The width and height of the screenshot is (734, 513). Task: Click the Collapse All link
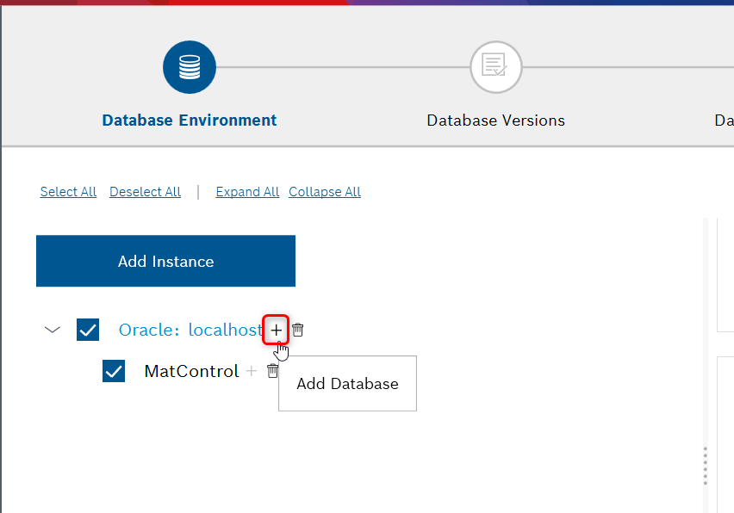[324, 191]
